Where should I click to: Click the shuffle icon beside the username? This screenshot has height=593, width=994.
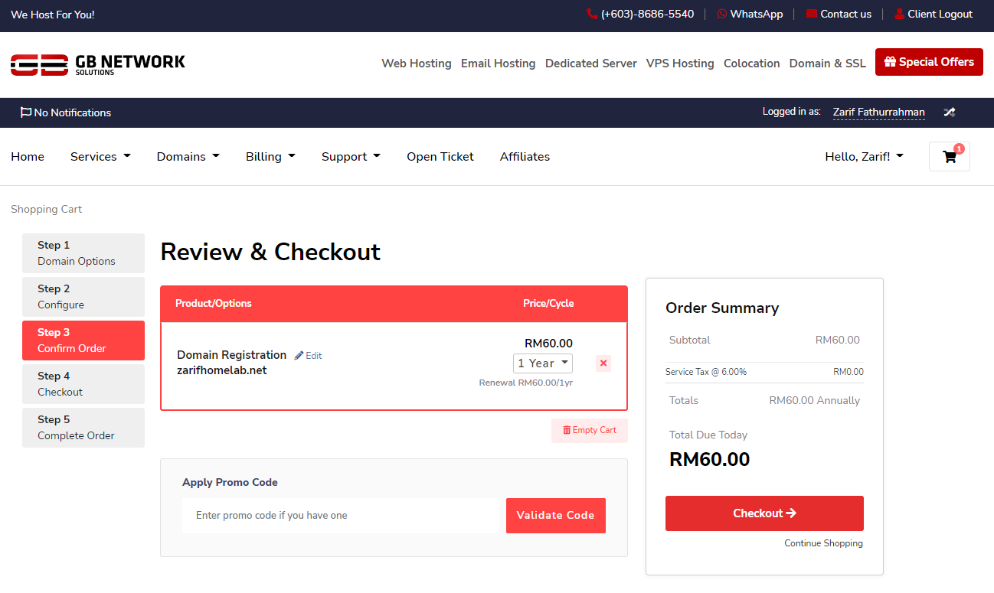pyautogui.click(x=949, y=112)
